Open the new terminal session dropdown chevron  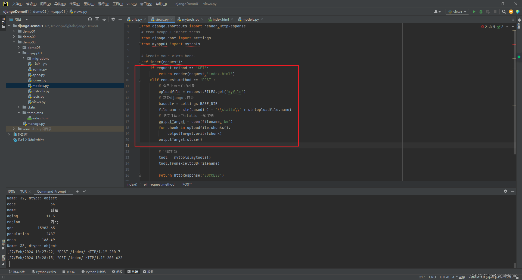tap(84, 191)
